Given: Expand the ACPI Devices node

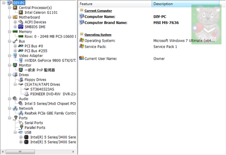Looking at the screenshot, I should (15, 22).
